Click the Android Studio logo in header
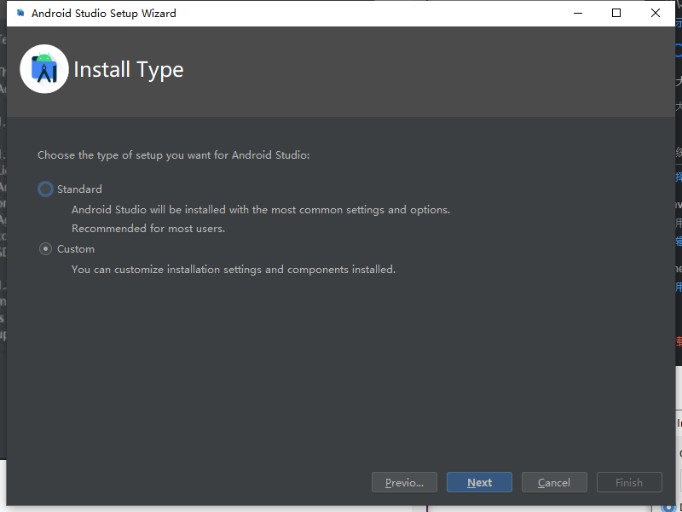Image resolution: width=682 pixels, height=512 pixels. click(44, 69)
